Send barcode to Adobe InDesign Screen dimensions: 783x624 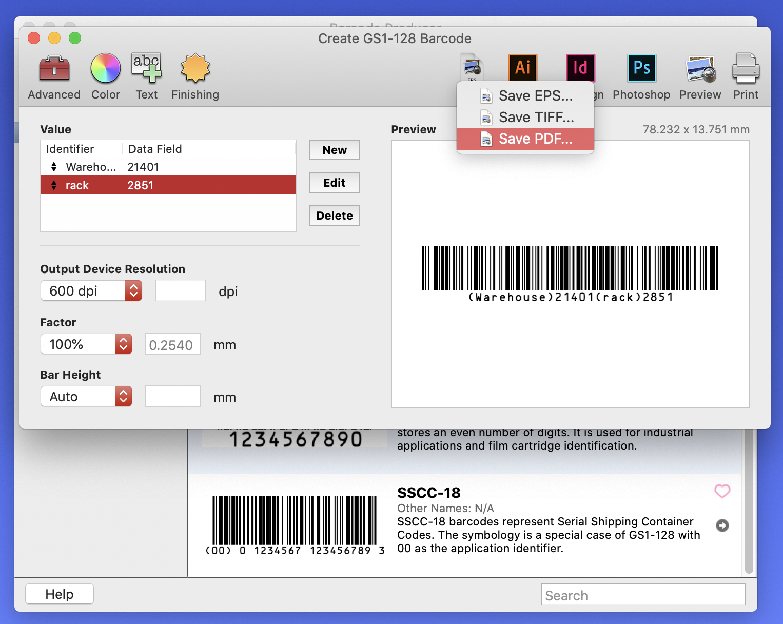pyautogui.click(x=581, y=67)
